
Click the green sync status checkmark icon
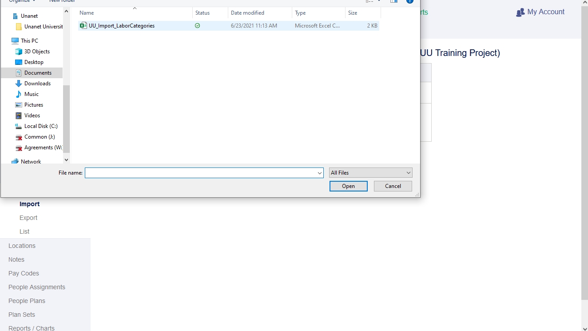click(197, 26)
